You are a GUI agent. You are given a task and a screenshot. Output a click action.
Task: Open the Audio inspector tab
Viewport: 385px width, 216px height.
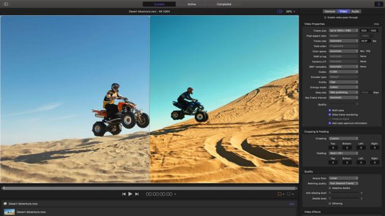(355, 11)
